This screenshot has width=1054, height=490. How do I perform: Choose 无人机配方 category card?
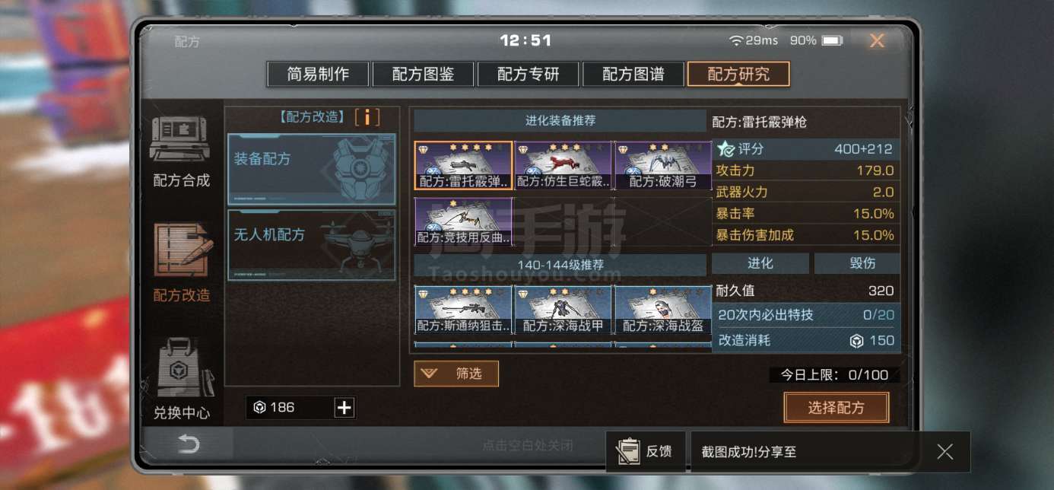(312, 245)
